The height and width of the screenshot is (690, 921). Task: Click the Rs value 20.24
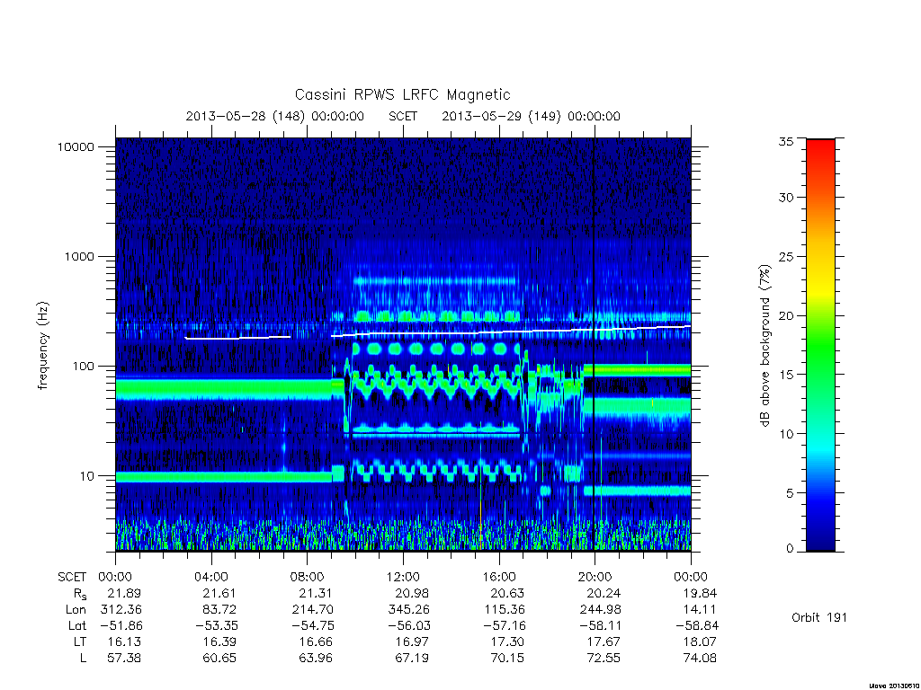[604, 593]
